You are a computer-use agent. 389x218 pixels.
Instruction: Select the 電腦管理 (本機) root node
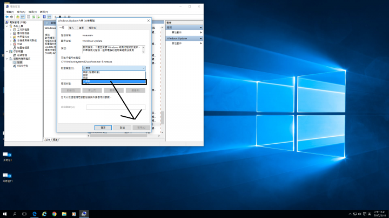pos(18,22)
